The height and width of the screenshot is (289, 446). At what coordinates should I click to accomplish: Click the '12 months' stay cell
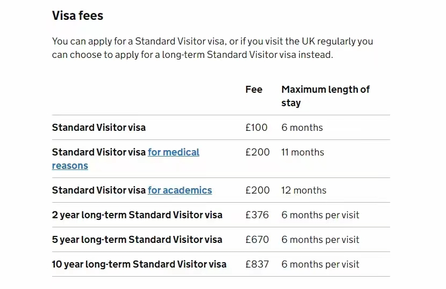[x=304, y=190]
